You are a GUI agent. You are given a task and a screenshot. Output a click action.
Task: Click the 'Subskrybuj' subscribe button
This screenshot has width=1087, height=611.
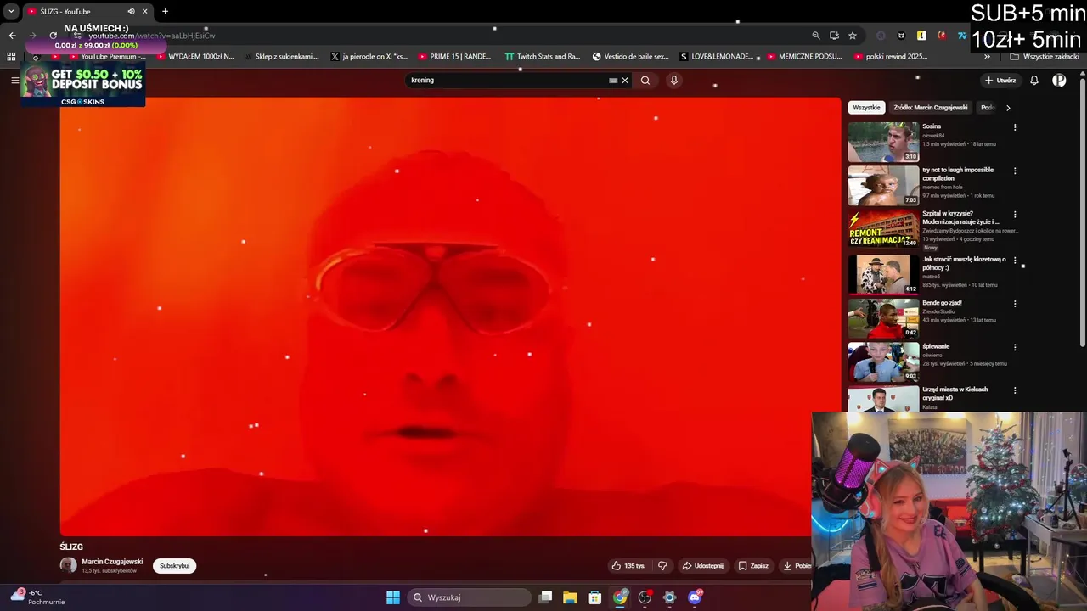pos(174,566)
